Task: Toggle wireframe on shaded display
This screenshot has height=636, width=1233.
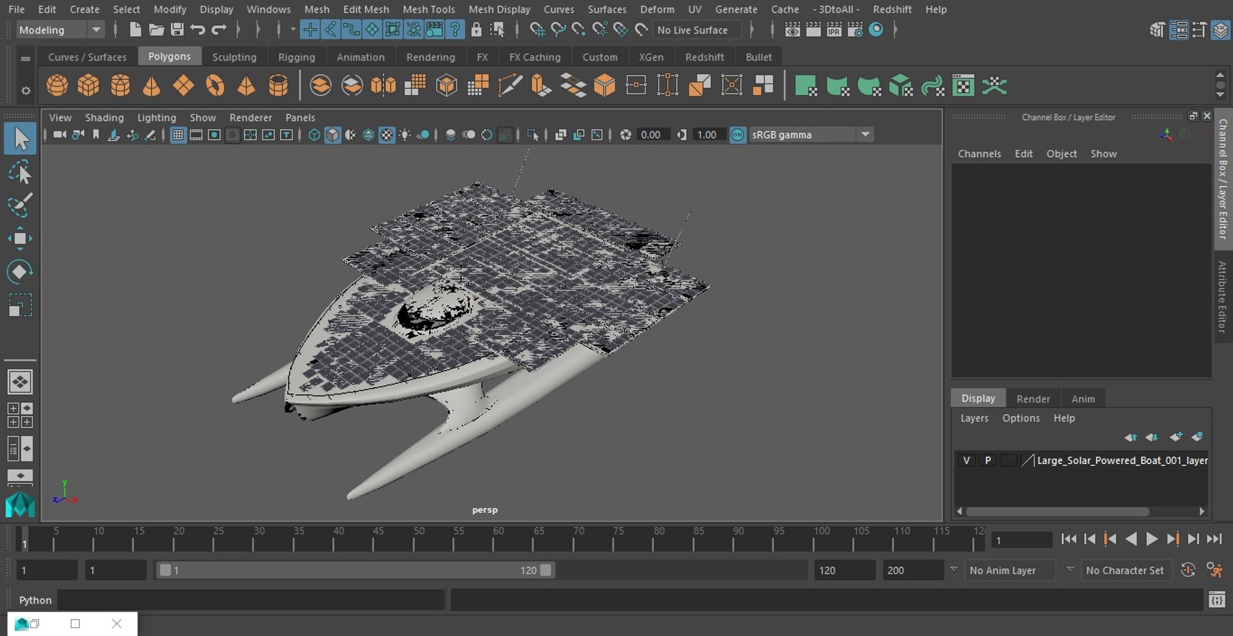Action: 369,135
